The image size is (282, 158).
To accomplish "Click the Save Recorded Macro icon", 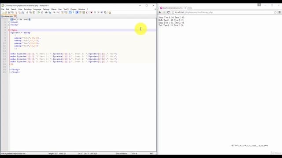I will tap(105, 12).
